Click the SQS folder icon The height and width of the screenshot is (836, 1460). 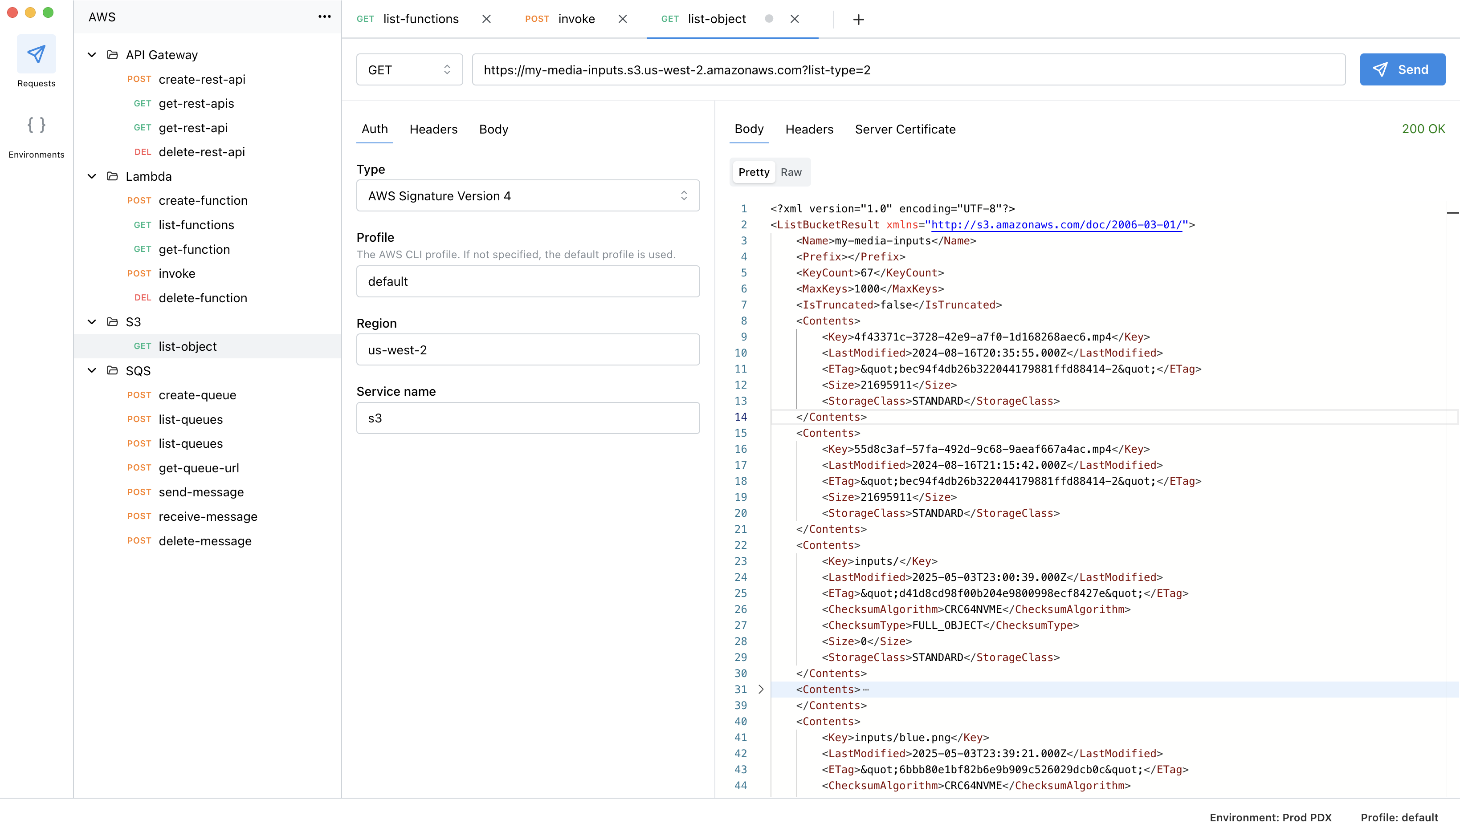113,370
